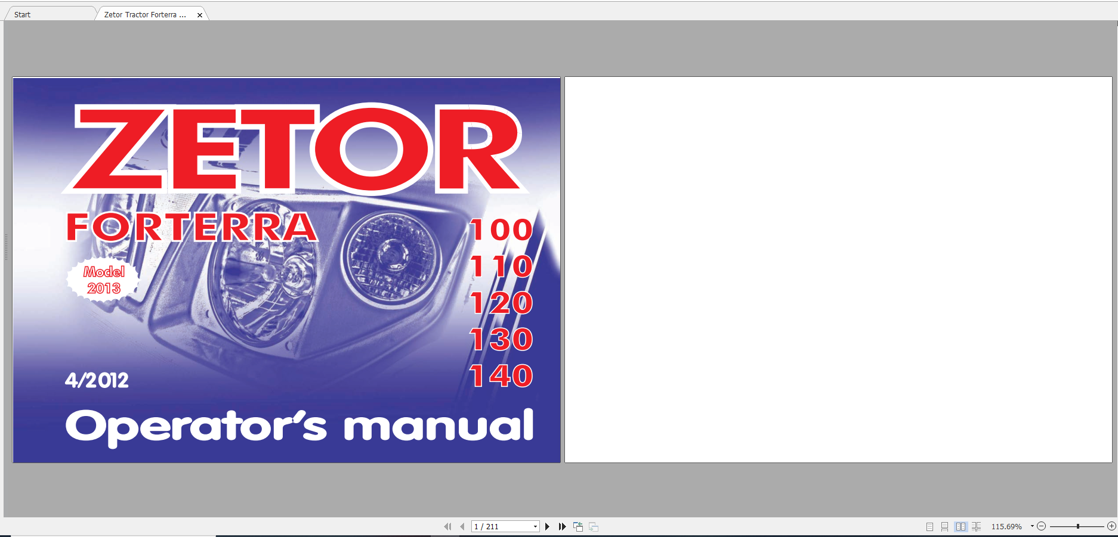Zoom out with the minus button
Screen dimensions: 1118x537
click(1042, 526)
